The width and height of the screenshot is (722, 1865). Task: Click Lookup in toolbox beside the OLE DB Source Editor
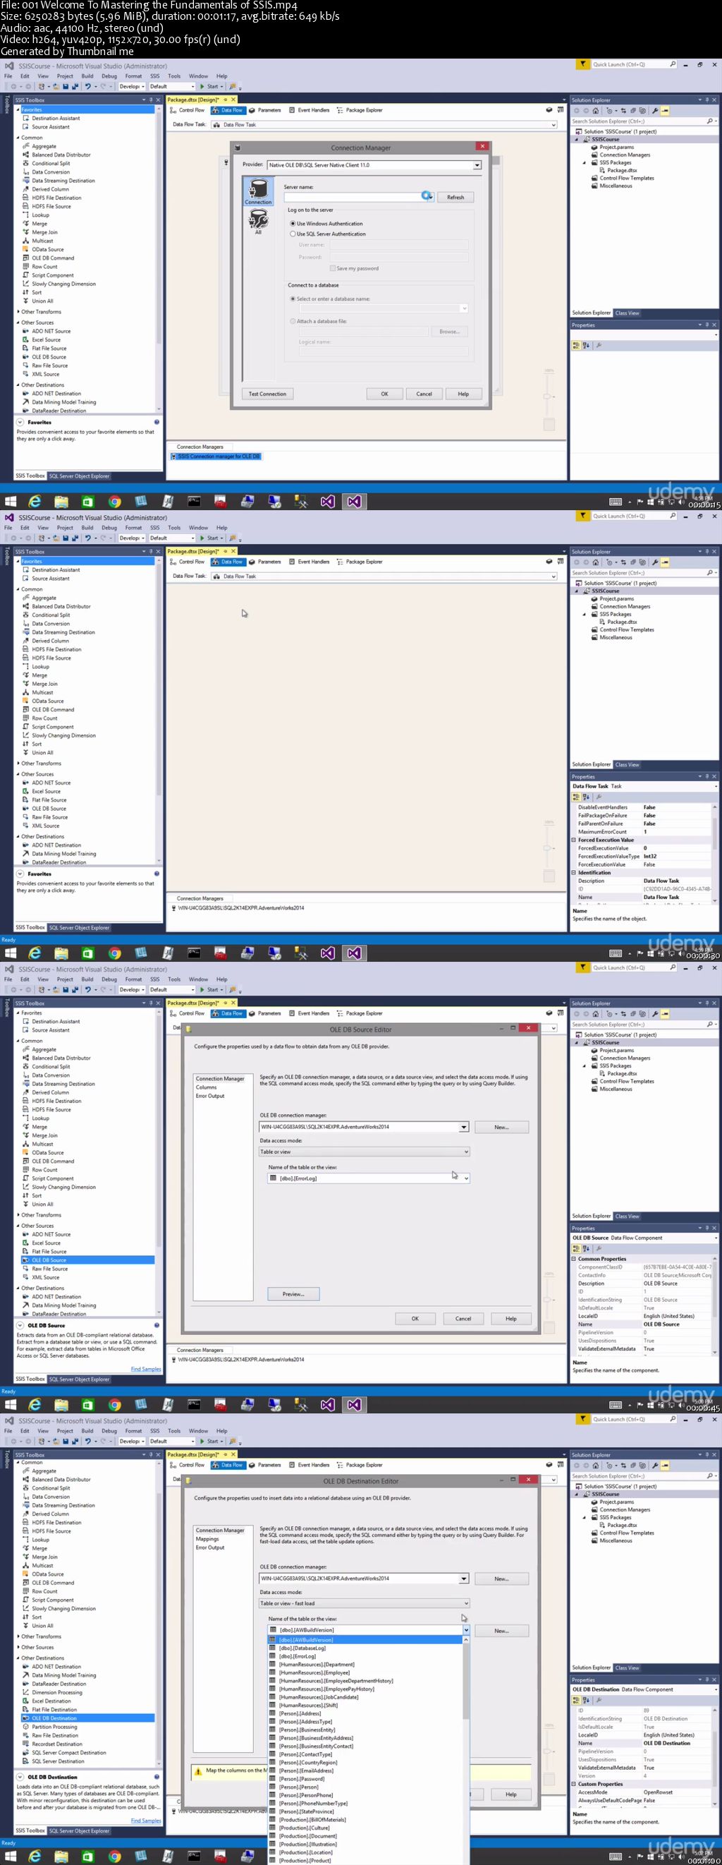click(x=40, y=1118)
